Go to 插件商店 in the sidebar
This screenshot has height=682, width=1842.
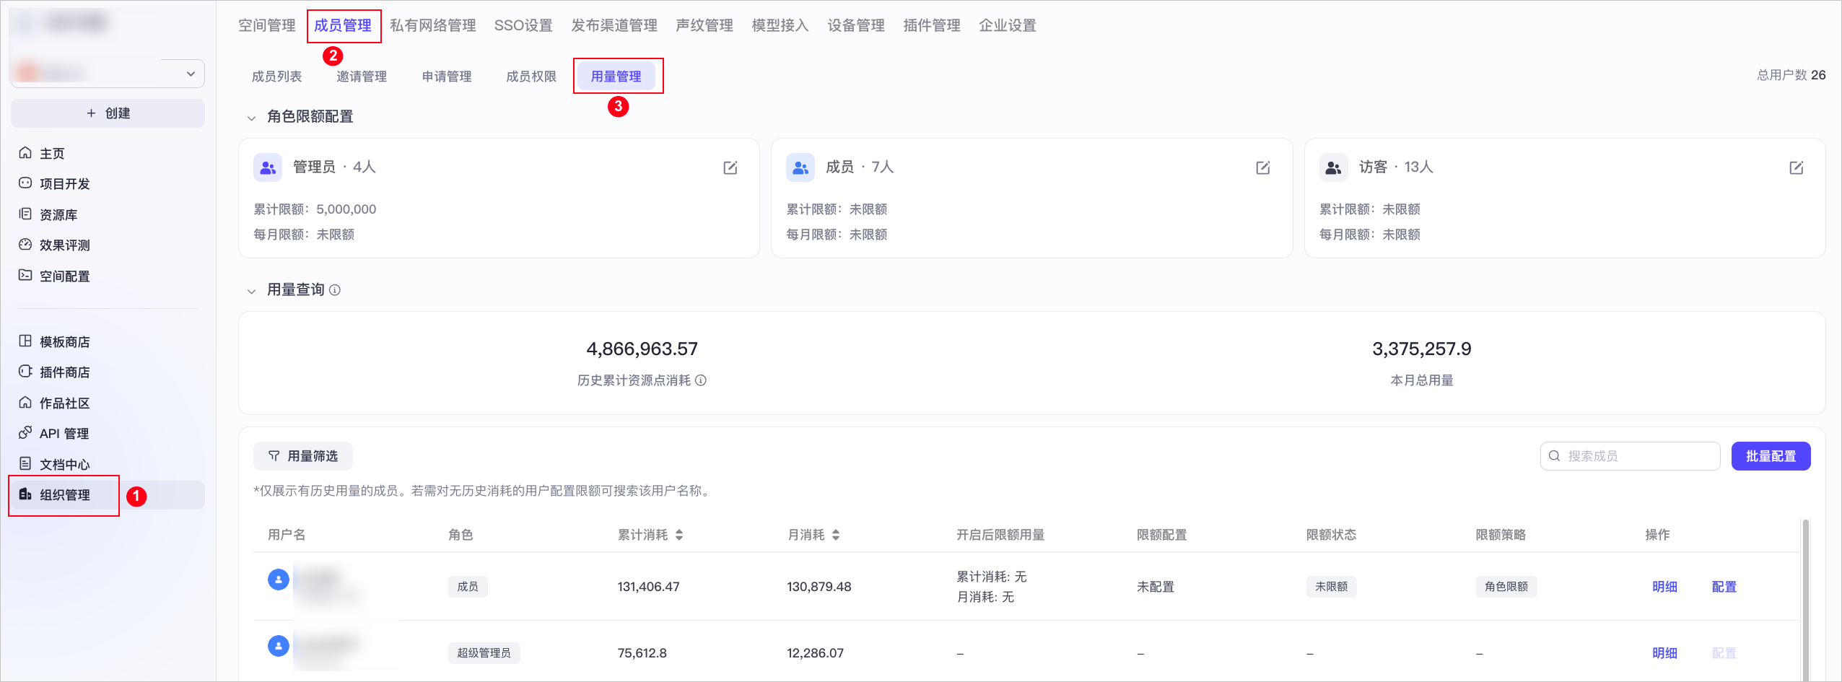(64, 372)
